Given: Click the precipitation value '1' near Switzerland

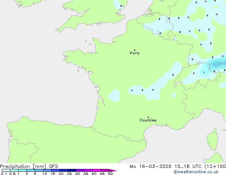Looking at the screenshot, I should point(204,72).
